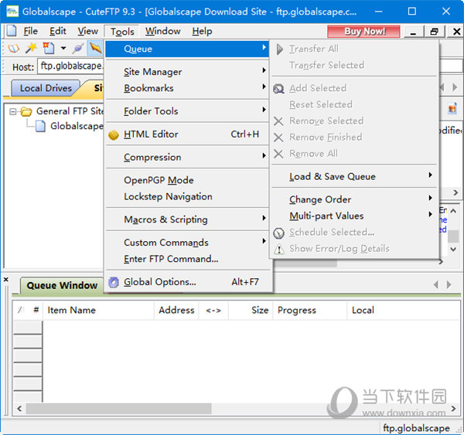464x435 pixels.
Task: Open the Window menu
Action: pyautogui.click(x=162, y=31)
